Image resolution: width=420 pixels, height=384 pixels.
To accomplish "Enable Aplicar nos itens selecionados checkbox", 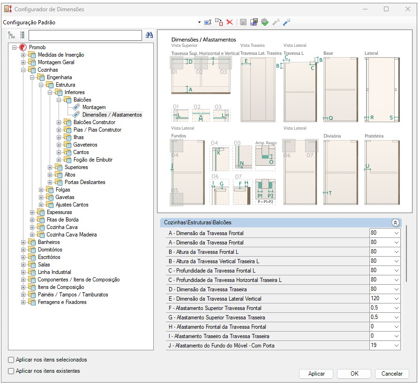I will point(11,360).
